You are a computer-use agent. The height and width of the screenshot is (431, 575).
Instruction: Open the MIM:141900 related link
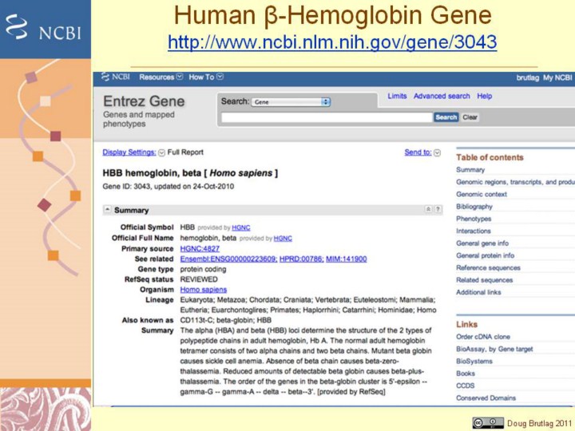coord(346,259)
